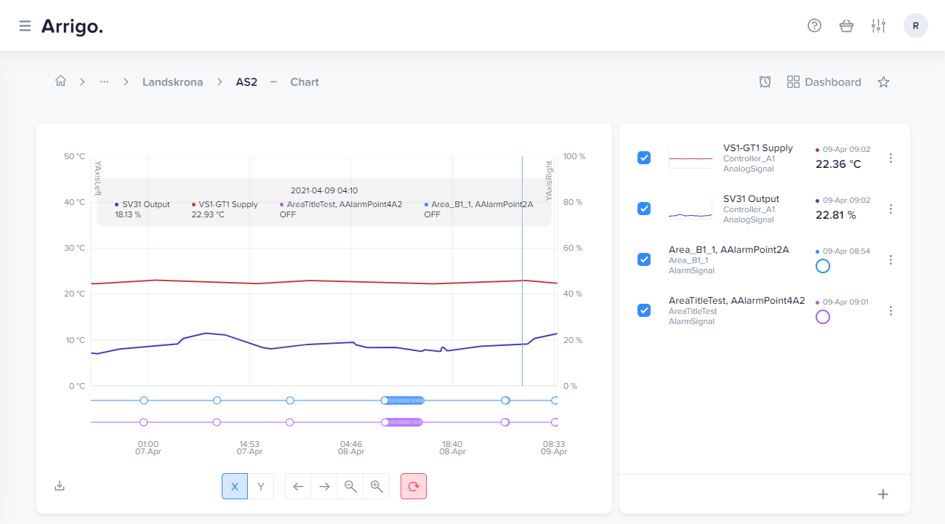This screenshot has height=524, width=945.
Task: Mark page as favorite with star
Action: pos(883,82)
